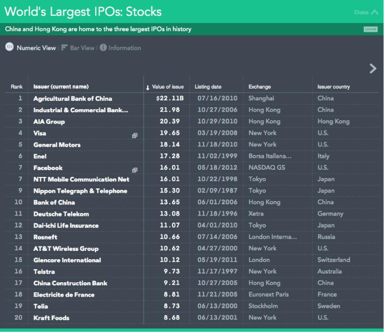384x332 pixels.
Task: Collapse panel with the Close button
Action: tap(366, 12)
